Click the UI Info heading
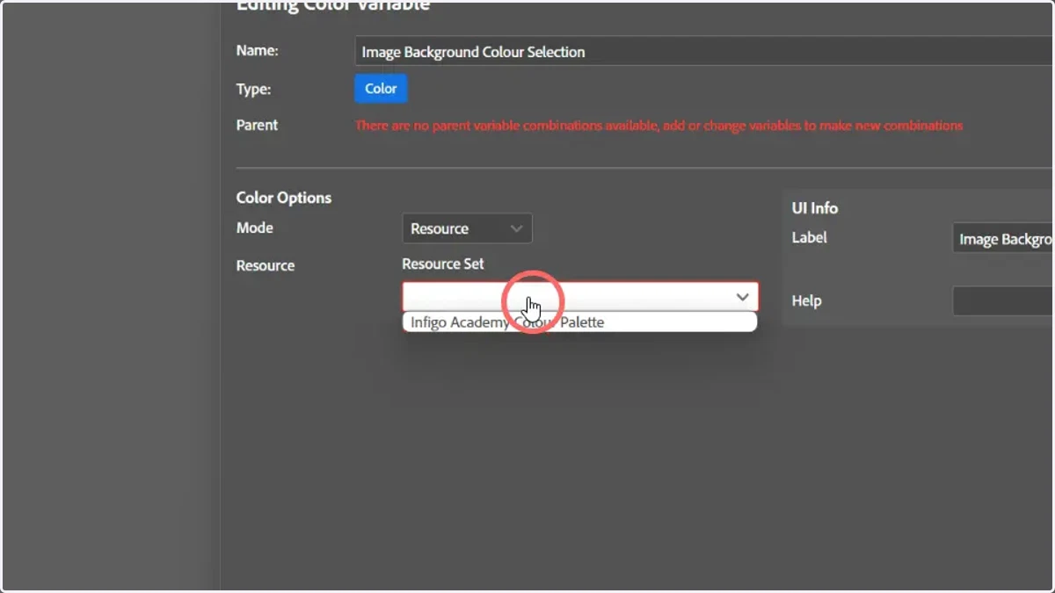The height and width of the screenshot is (593, 1055). tap(815, 208)
